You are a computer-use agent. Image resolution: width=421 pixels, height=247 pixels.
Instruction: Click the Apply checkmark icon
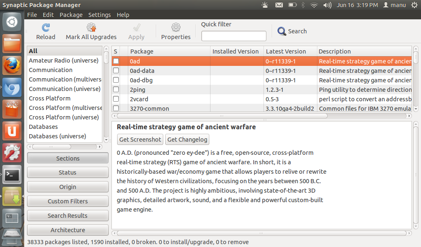pos(136,28)
